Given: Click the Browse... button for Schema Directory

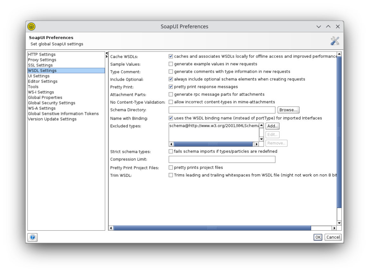Looking at the screenshot, I should [x=288, y=110].
